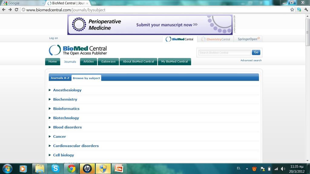
Task: Select the Browse by subject tab
Action: pos(86,78)
